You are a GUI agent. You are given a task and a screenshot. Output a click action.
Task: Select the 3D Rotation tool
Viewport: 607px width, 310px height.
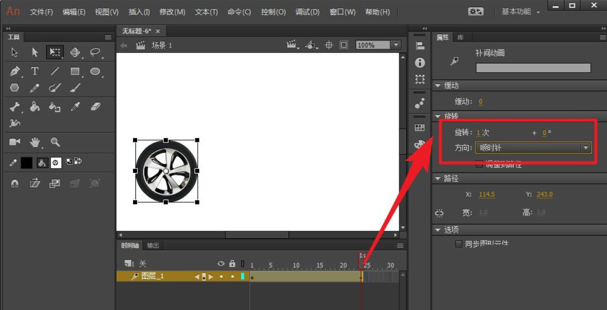75,52
